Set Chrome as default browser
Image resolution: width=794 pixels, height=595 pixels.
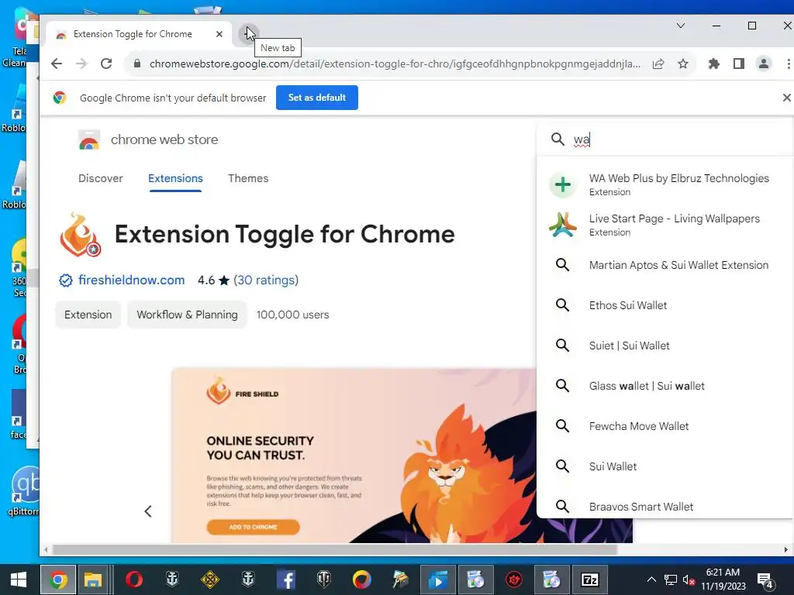(x=317, y=98)
